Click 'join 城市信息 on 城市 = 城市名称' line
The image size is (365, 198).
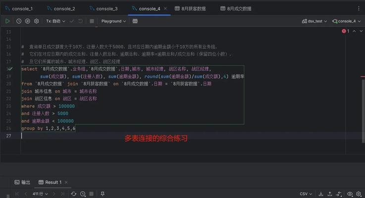tap(59, 91)
